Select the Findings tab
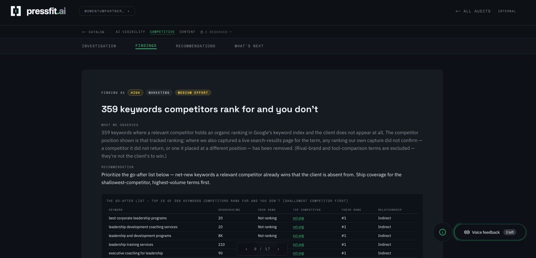536x258 pixels. point(146,46)
